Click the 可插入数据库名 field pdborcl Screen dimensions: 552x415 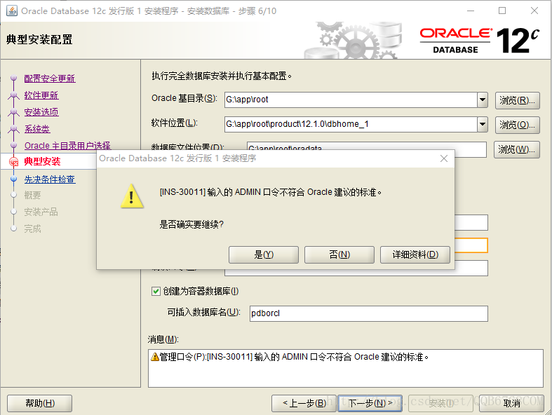coord(369,313)
